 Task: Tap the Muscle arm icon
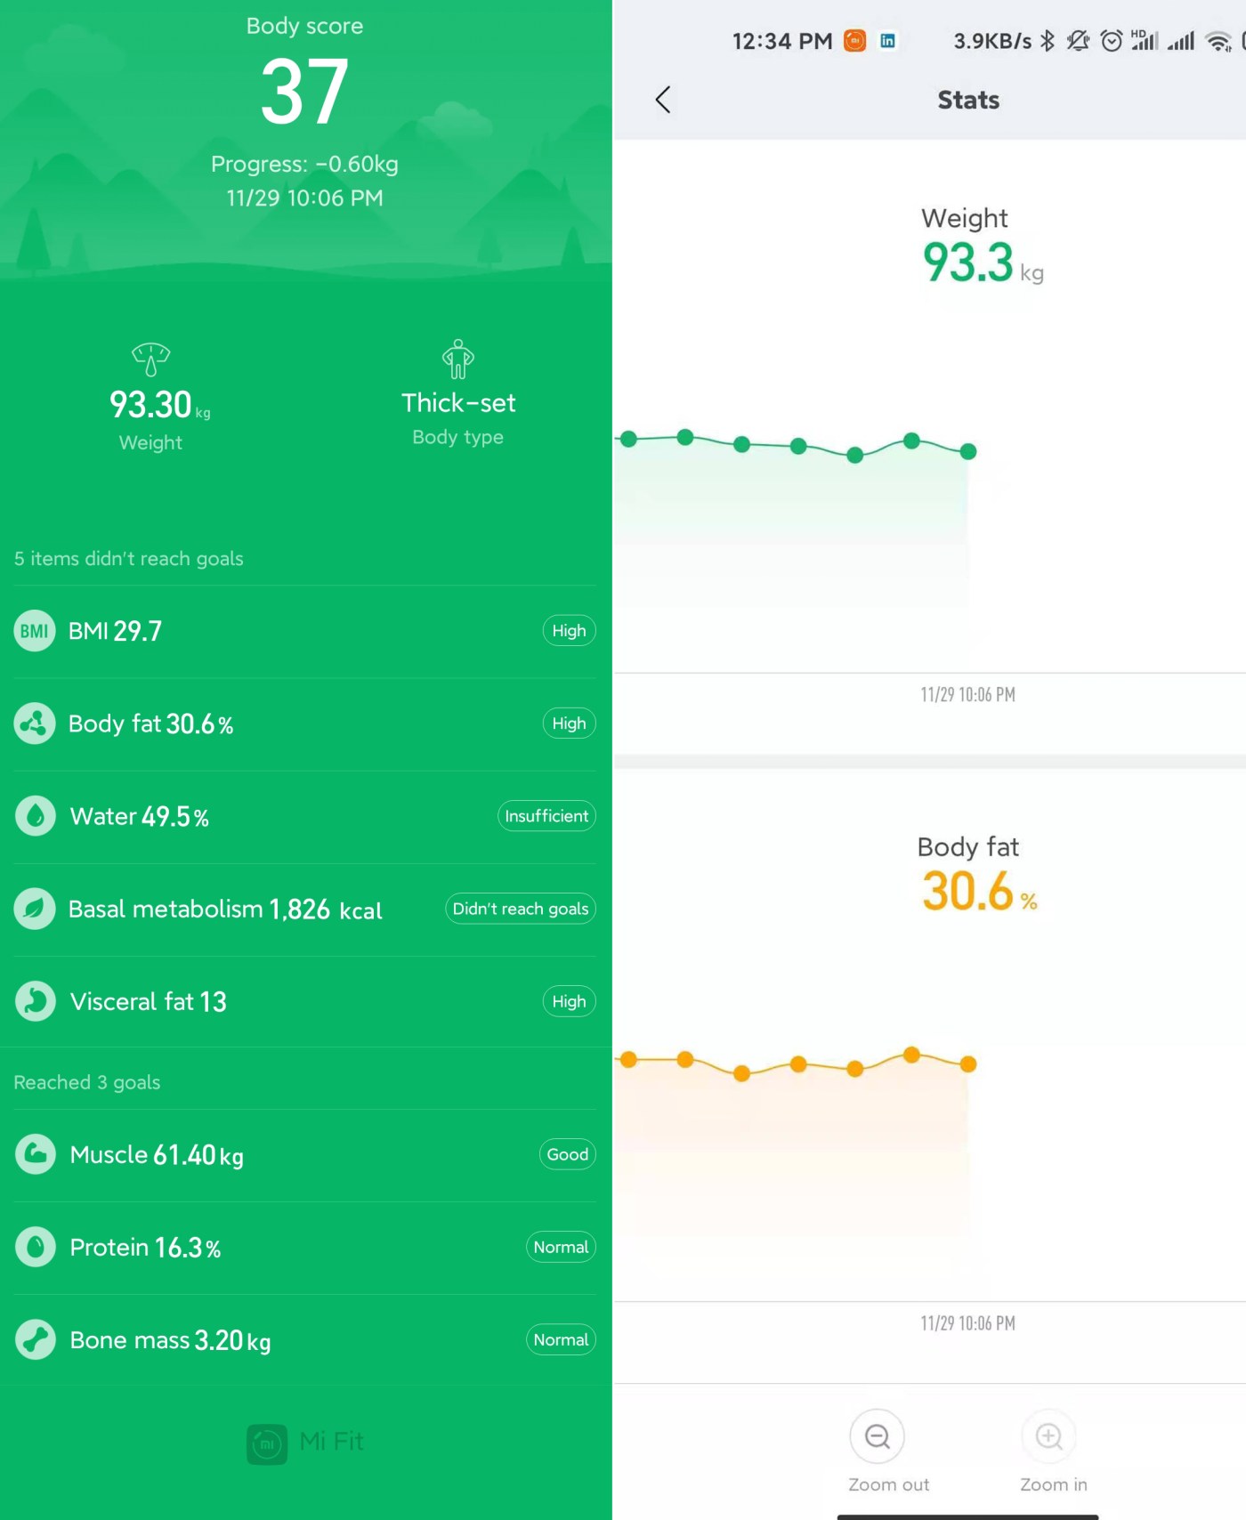point(35,1154)
